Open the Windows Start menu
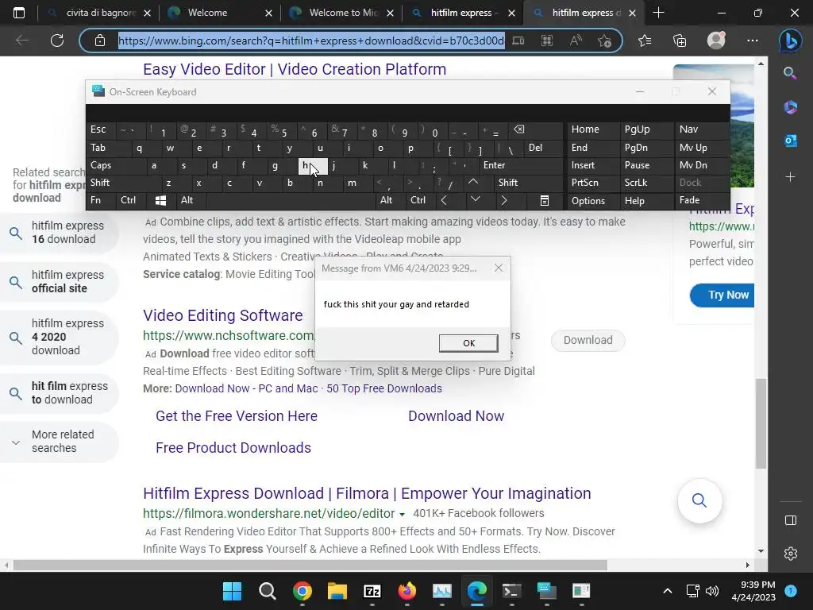813x610 pixels. (x=233, y=591)
